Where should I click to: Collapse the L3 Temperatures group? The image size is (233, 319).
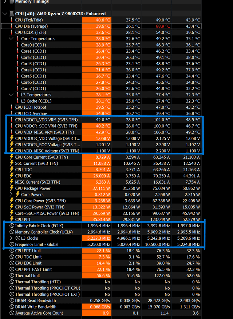pyautogui.click(x=11, y=95)
